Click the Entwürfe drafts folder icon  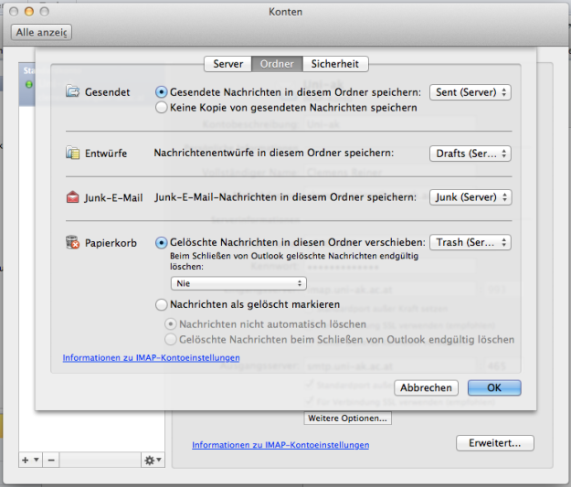73,153
